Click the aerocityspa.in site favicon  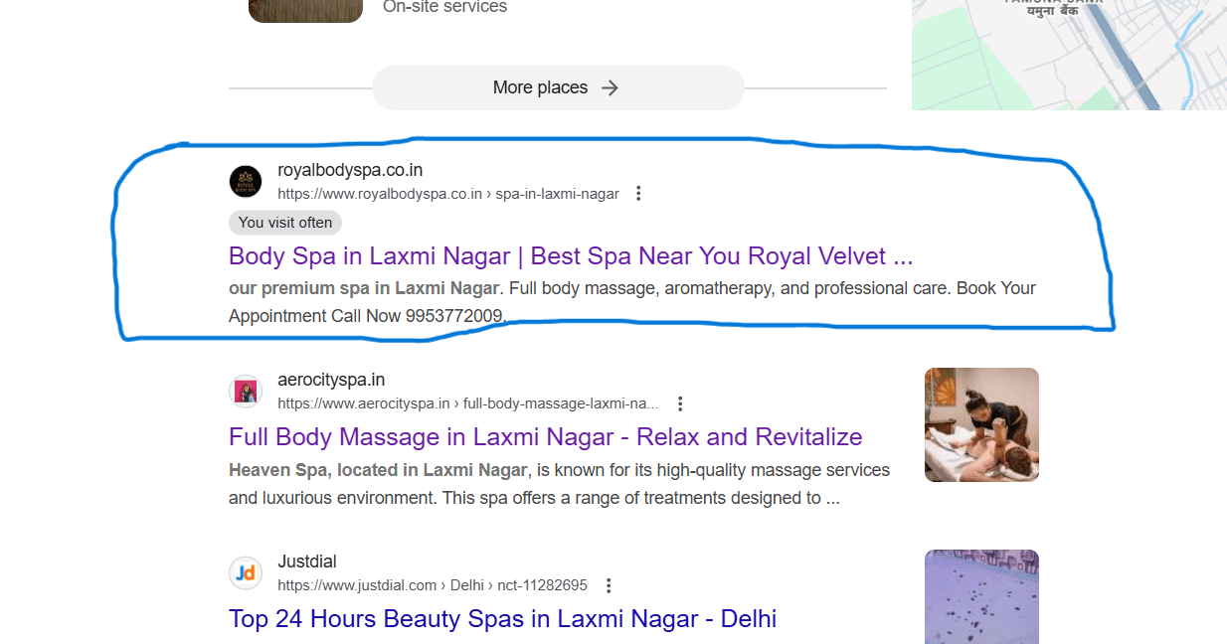pos(245,392)
